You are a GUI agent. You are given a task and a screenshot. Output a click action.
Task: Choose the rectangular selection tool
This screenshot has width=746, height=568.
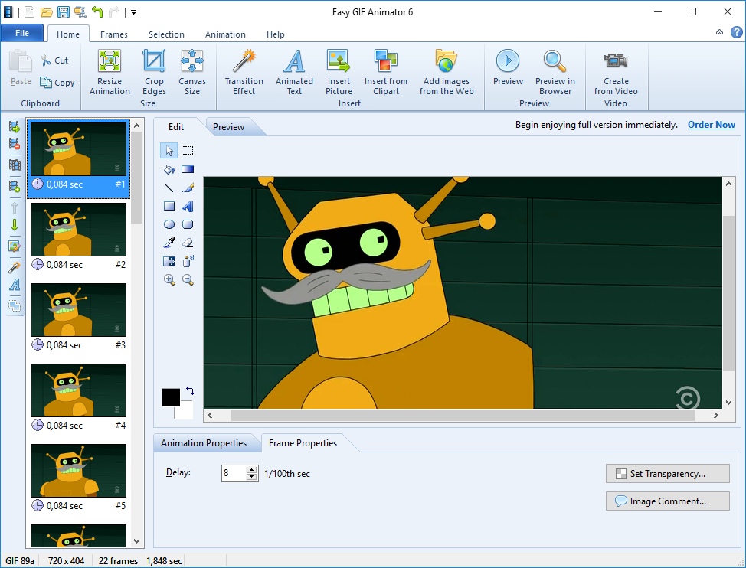[188, 151]
